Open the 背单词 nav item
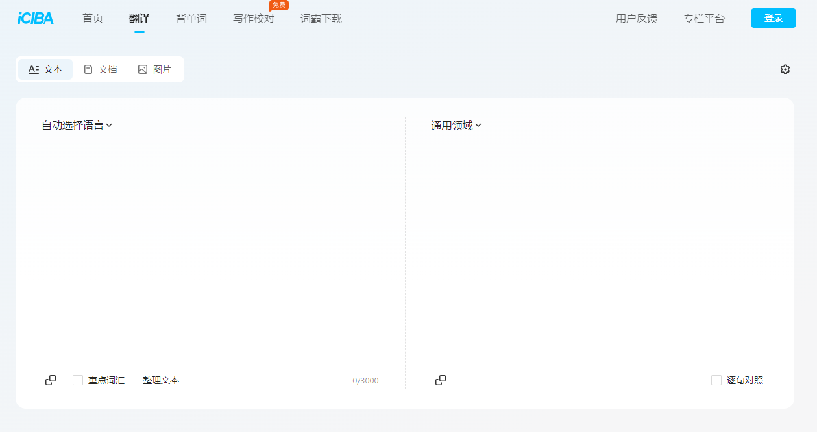Image resolution: width=817 pixels, height=432 pixels. coord(191,19)
